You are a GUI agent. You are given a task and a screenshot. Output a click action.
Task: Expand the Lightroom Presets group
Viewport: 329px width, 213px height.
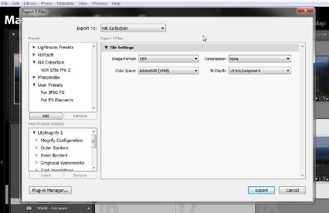point(34,47)
